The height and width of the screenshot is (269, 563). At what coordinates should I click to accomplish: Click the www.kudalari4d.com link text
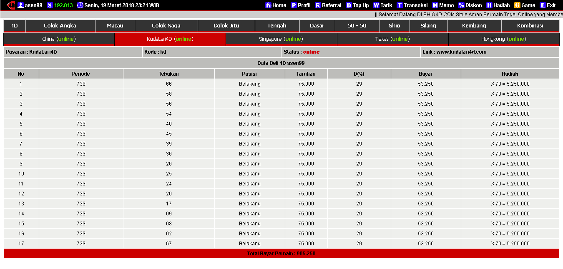pos(461,52)
